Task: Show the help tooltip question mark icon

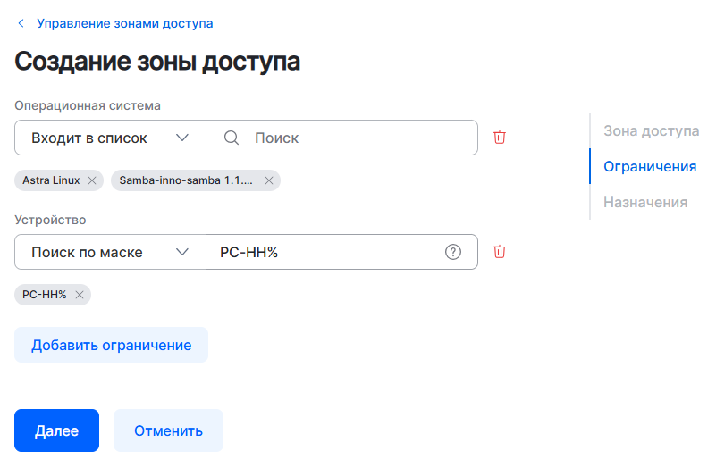Action: 453,252
